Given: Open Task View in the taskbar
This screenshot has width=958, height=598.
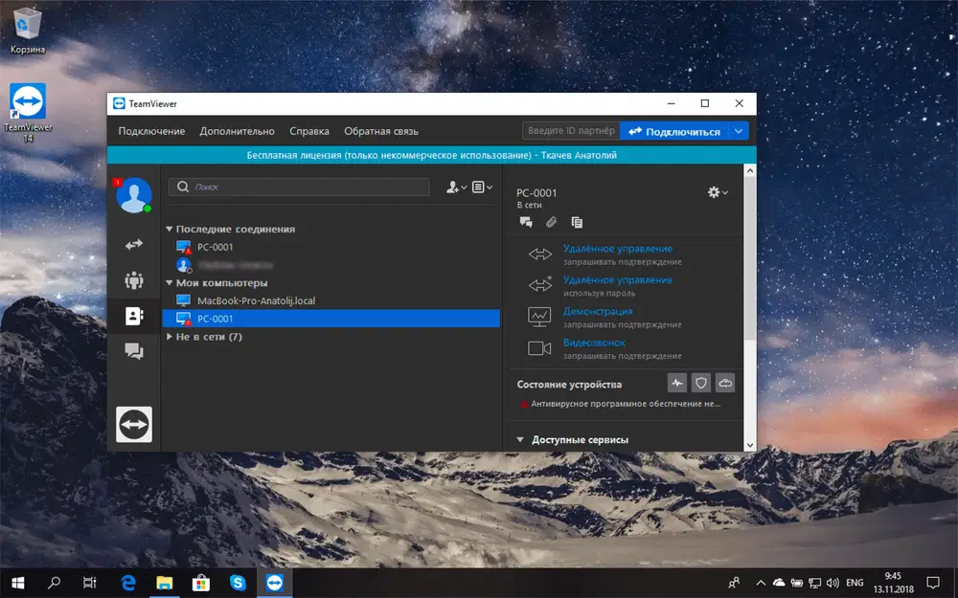Looking at the screenshot, I should [x=90, y=583].
